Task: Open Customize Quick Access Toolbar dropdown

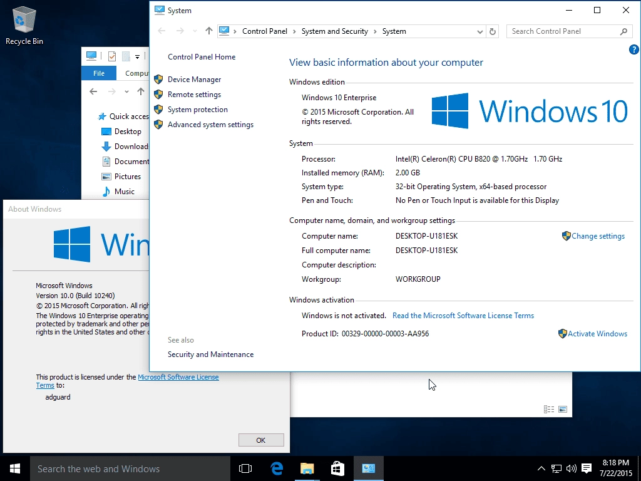Action: click(137, 56)
